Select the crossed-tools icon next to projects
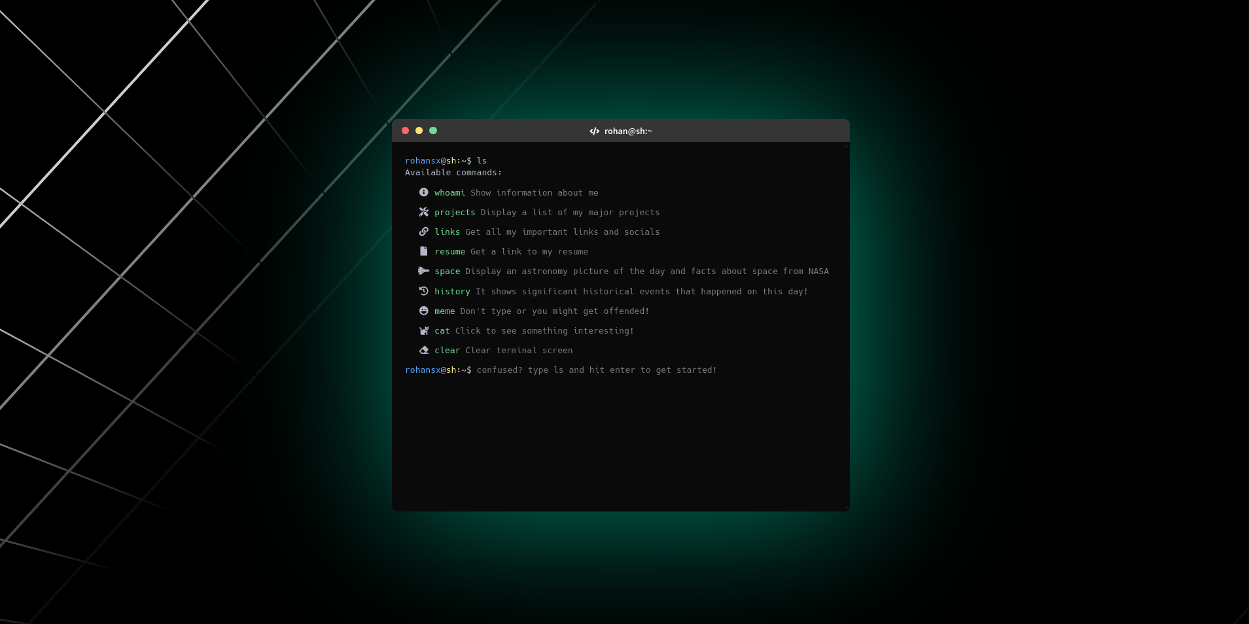 click(424, 212)
